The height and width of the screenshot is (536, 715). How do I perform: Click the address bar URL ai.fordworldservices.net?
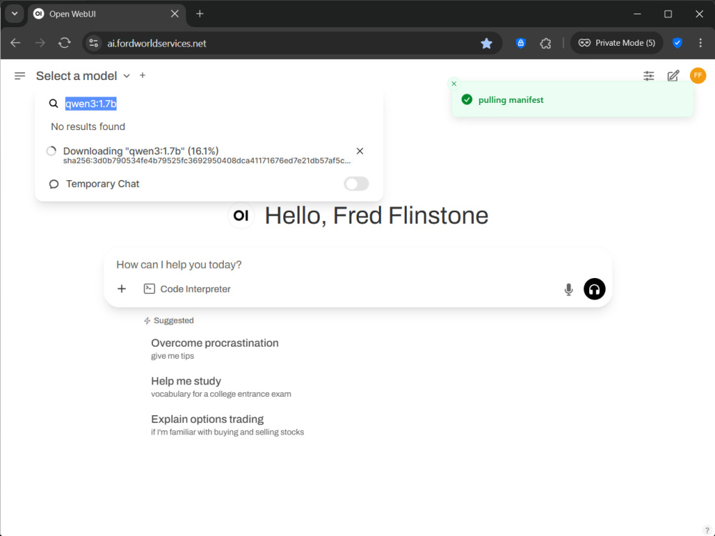pyautogui.click(x=157, y=44)
